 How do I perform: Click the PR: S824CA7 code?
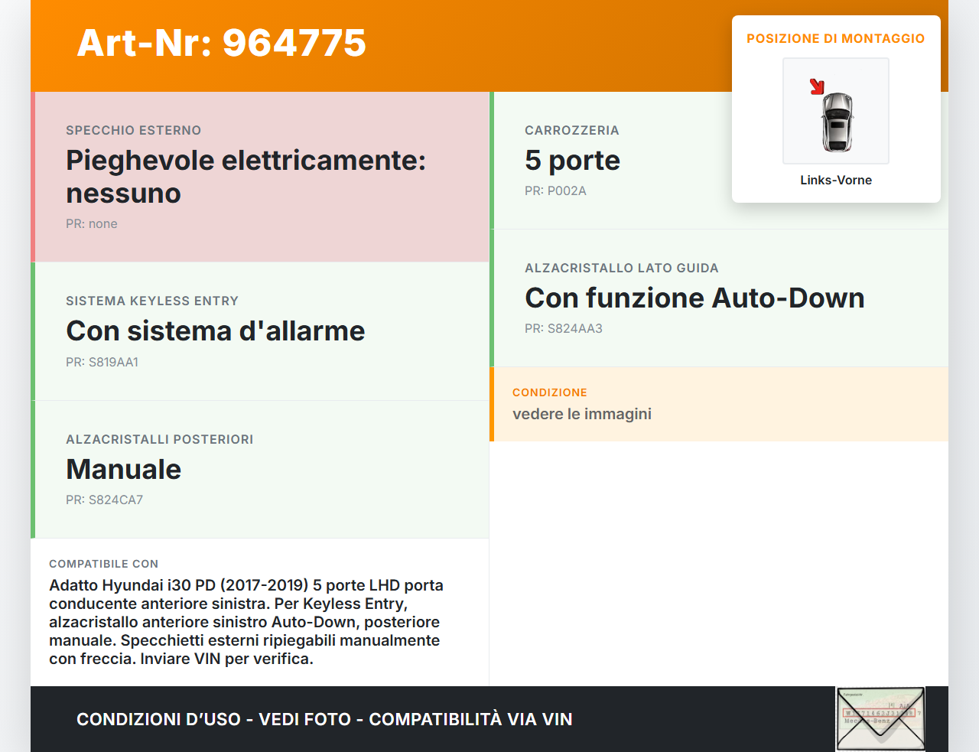click(104, 500)
